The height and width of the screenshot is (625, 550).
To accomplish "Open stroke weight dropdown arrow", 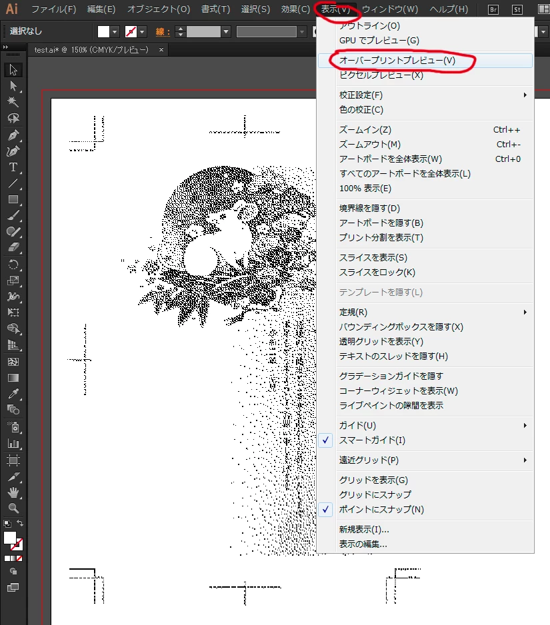I will tap(226, 31).
